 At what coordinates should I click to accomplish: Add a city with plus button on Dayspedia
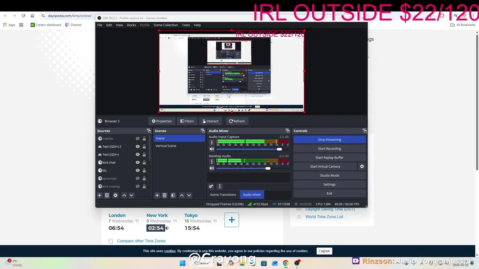click(232, 220)
